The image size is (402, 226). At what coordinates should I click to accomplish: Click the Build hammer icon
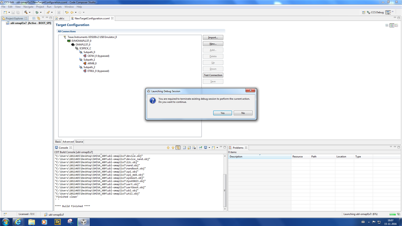click(26, 12)
